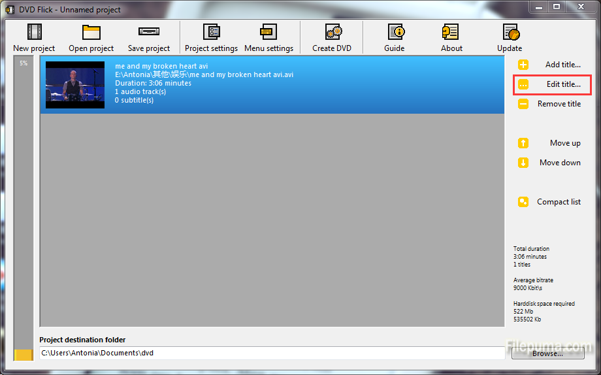Open Project settings from toolbar
The image size is (601, 375).
(211, 32)
